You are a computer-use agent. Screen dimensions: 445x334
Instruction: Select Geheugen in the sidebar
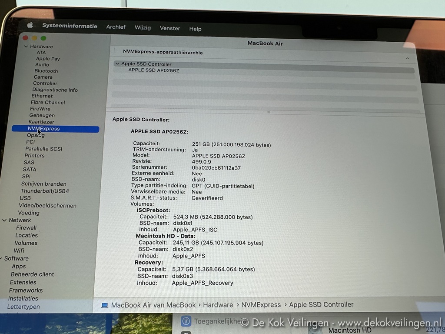[x=42, y=115]
